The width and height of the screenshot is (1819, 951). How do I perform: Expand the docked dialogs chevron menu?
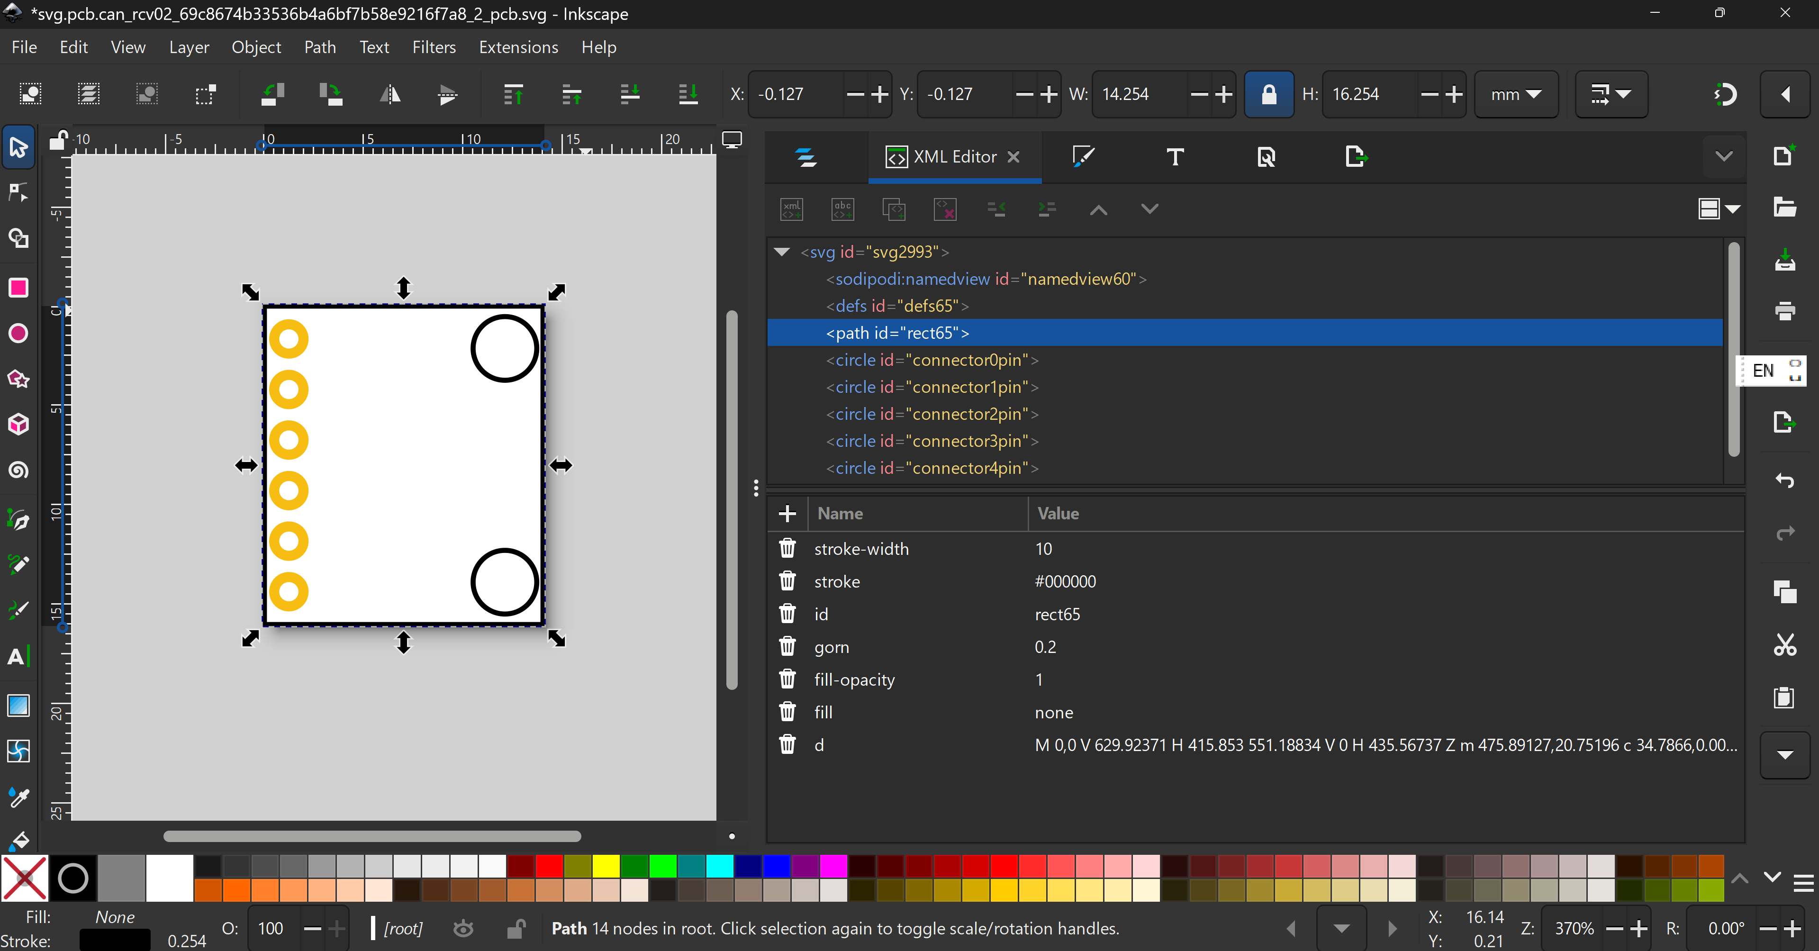(1724, 157)
